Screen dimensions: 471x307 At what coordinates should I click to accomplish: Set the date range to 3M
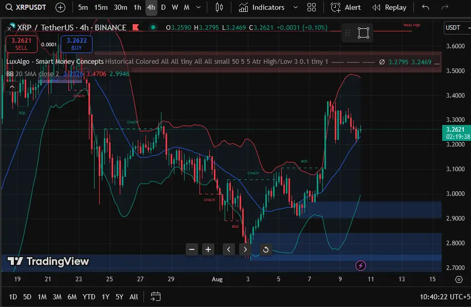(x=57, y=297)
